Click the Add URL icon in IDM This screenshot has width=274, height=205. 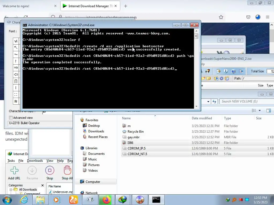[x=14, y=170]
